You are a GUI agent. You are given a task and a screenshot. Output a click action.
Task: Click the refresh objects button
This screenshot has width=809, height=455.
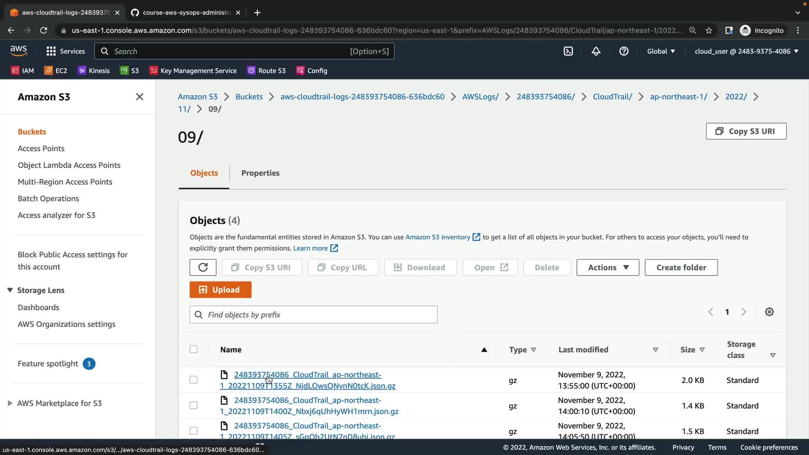pyautogui.click(x=203, y=268)
